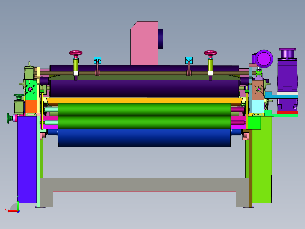Select the green bearing block with magenta hole
Screen dimensions: 305x229
tap(31, 90)
